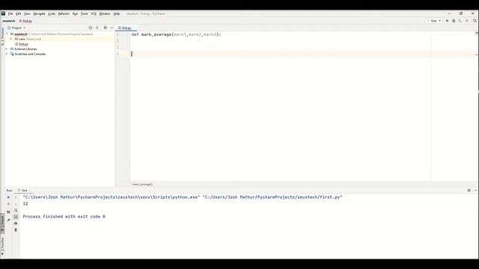Click the locate/scroll-from-source target icon
Viewport: 479px width, 269px height.
coord(91,28)
